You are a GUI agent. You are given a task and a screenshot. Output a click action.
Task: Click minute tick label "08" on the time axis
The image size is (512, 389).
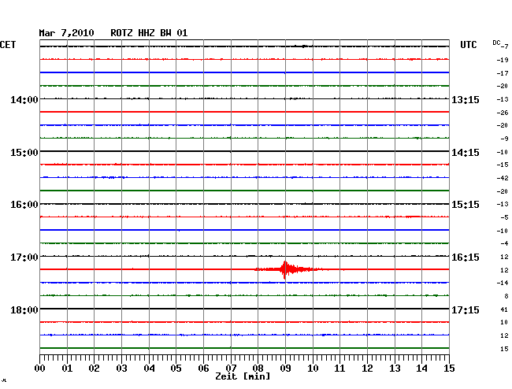click(258, 369)
